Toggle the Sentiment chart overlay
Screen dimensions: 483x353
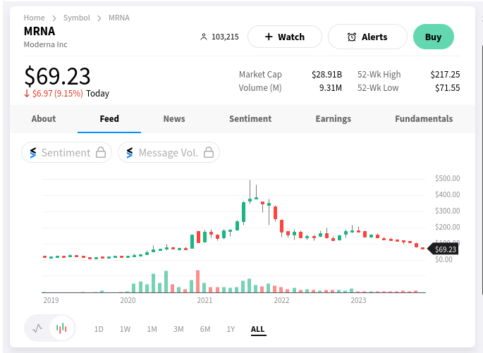point(66,152)
